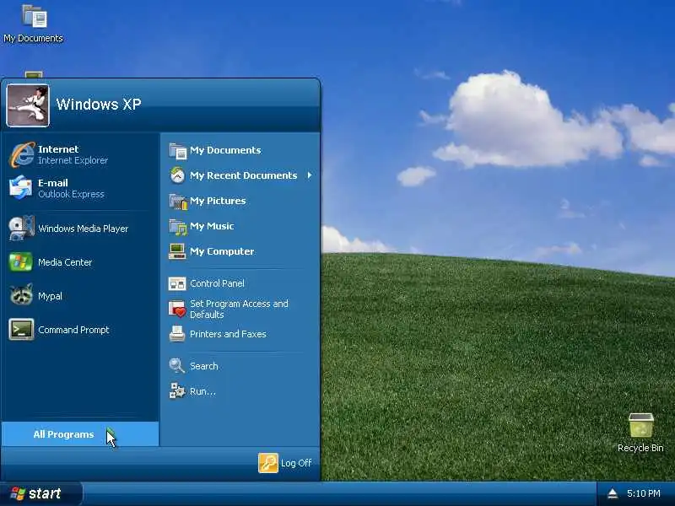This screenshot has height=506, width=675.
Task: Click the My Documents label in Start menu
Action: (x=225, y=150)
